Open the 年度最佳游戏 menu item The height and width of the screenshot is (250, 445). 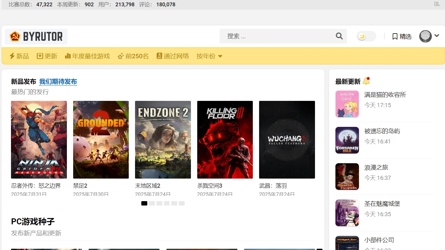pos(87,56)
